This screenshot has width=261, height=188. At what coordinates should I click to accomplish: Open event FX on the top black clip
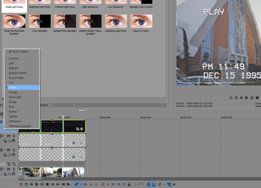(x=81, y=129)
